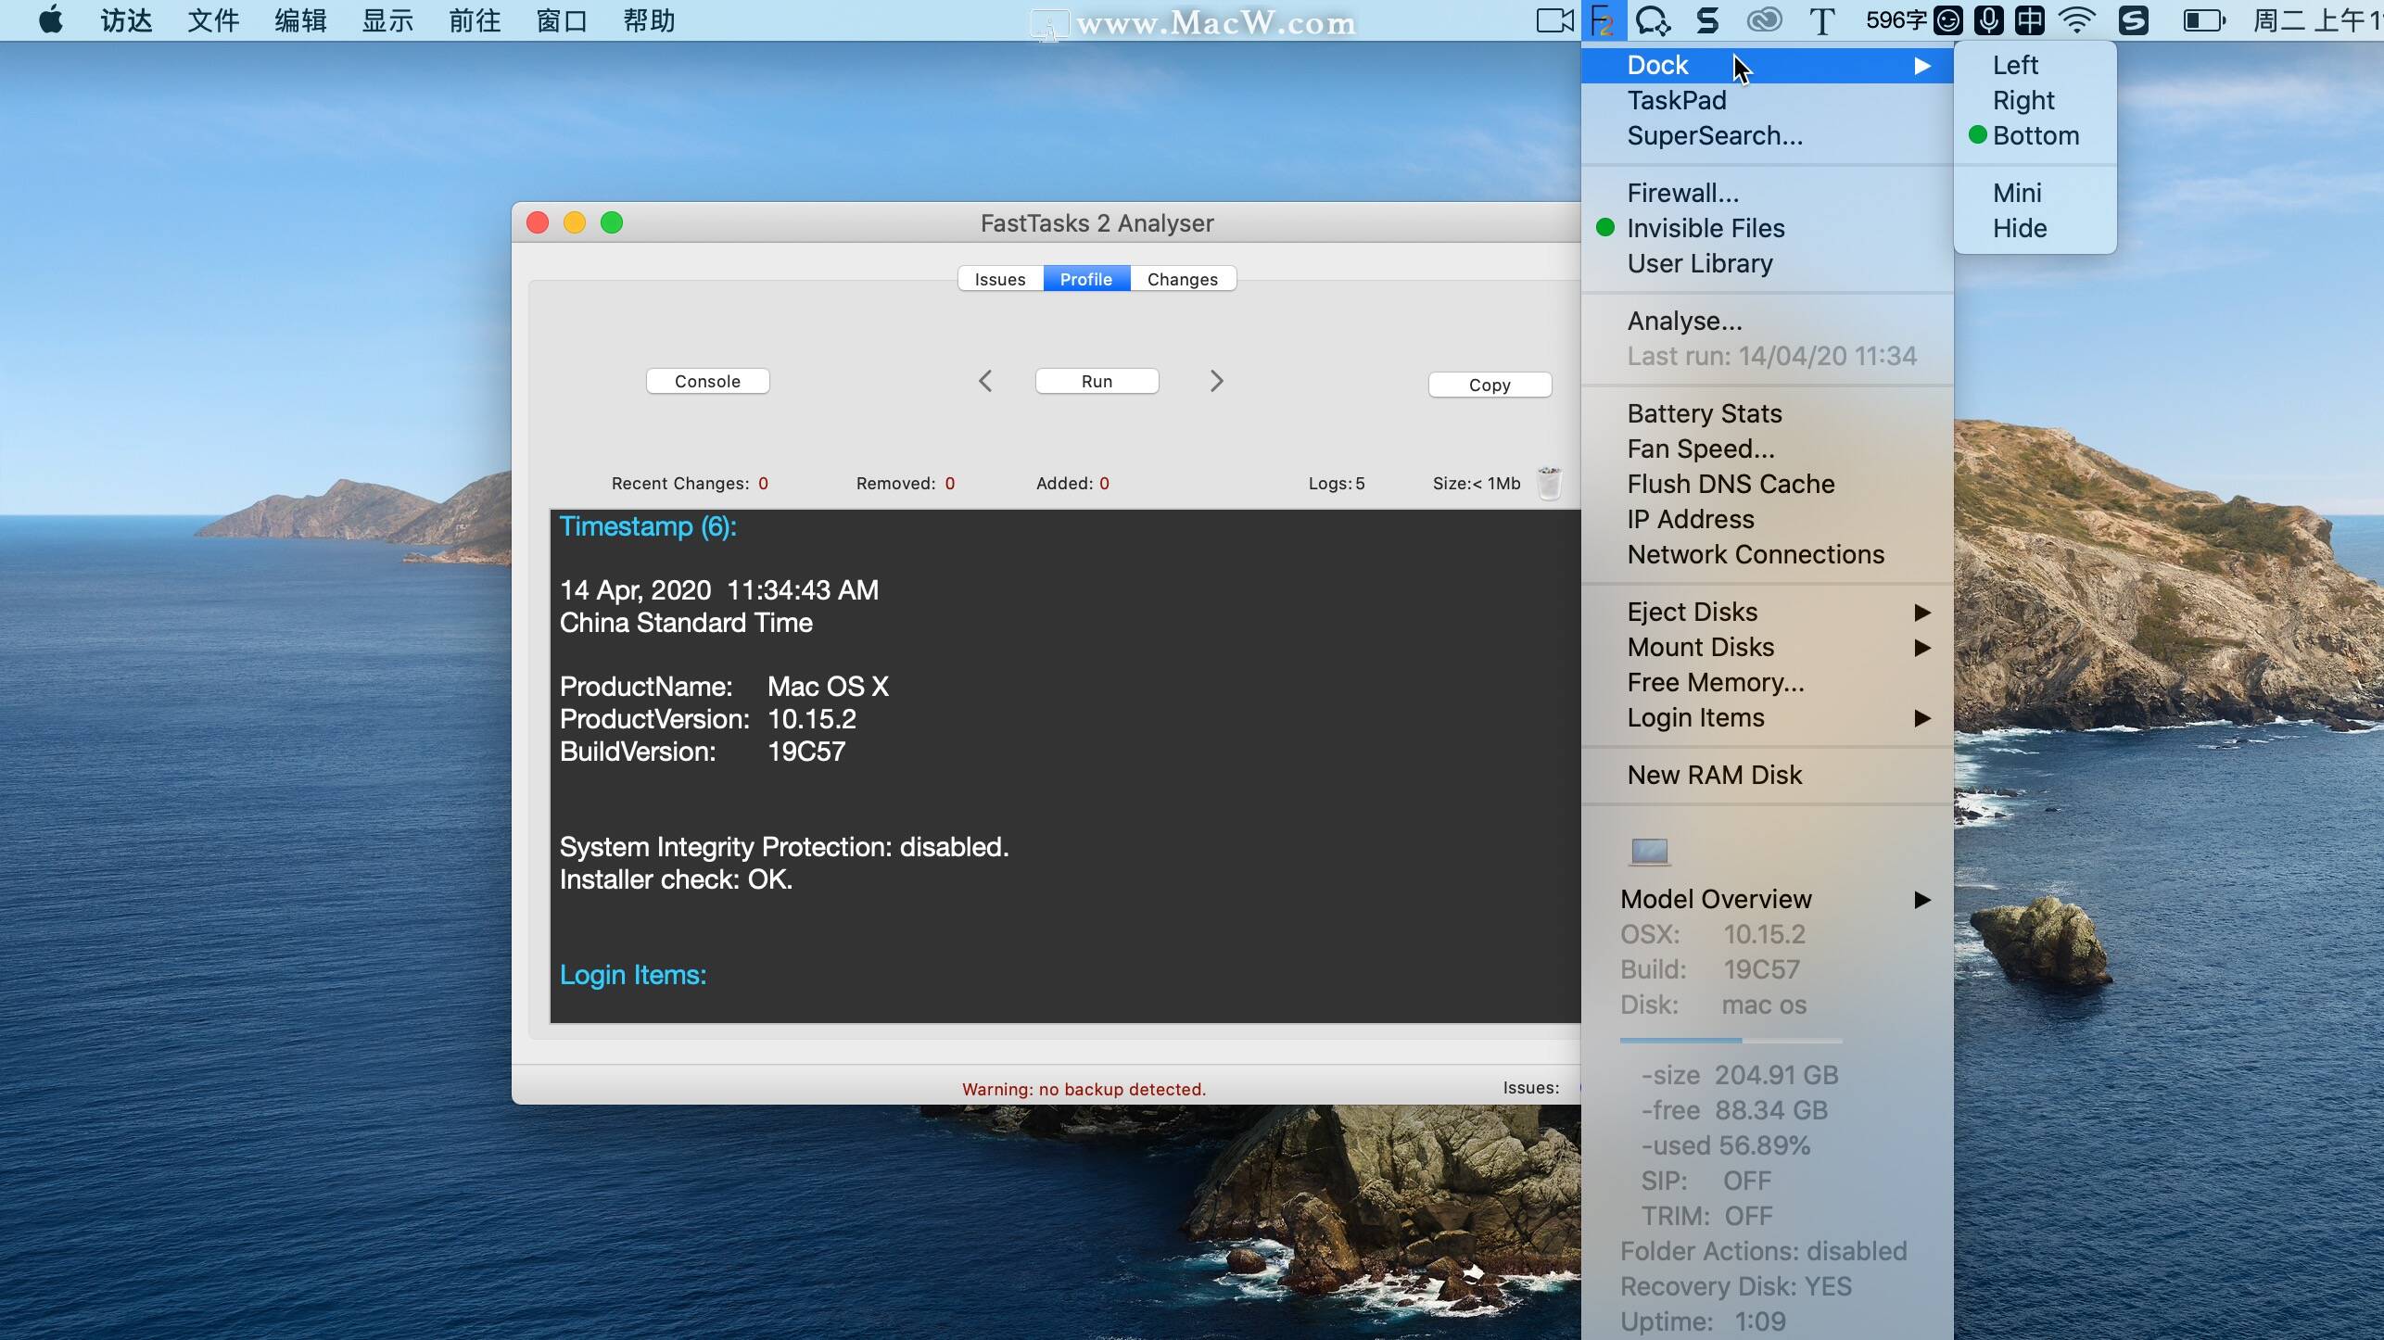The image size is (2384, 1340).
Task: Open the Apple menu
Action: coord(52,19)
